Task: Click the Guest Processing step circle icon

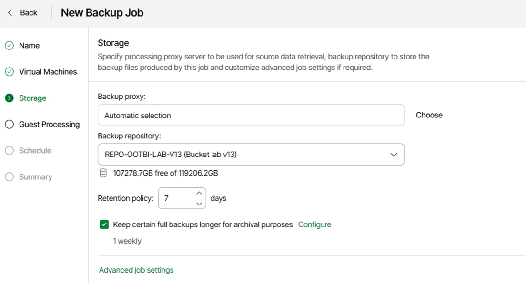Action: click(10, 124)
